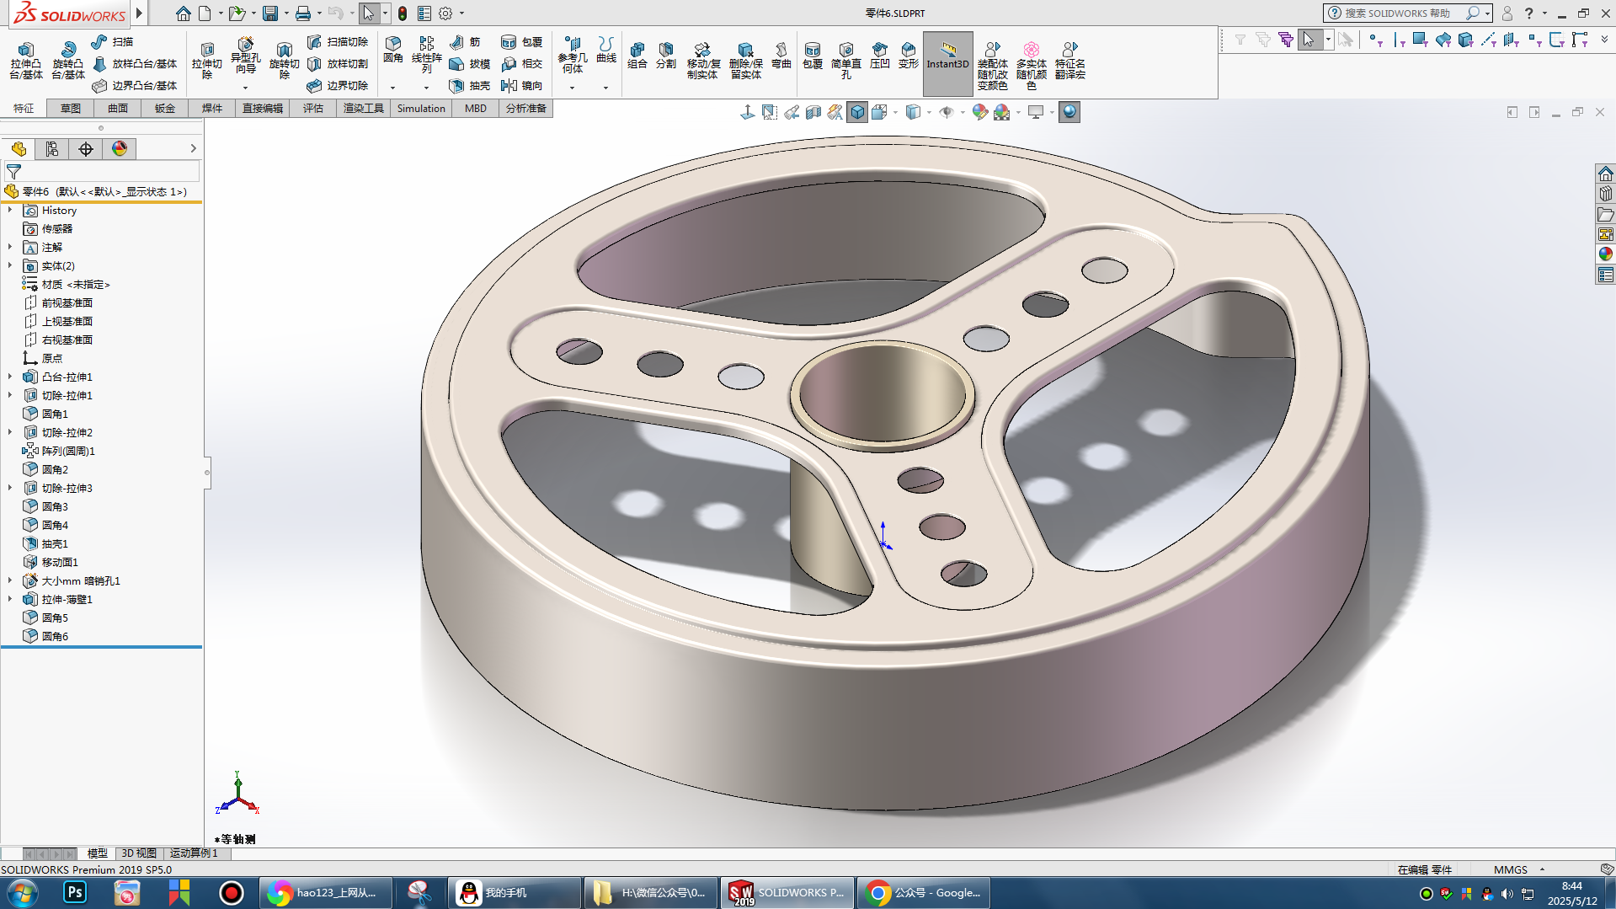Toggle the Instant3D button

(x=947, y=63)
